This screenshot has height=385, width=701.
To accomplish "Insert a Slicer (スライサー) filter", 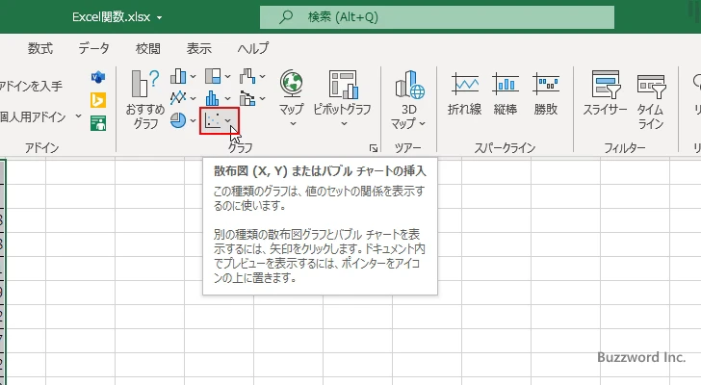I will pyautogui.click(x=605, y=99).
